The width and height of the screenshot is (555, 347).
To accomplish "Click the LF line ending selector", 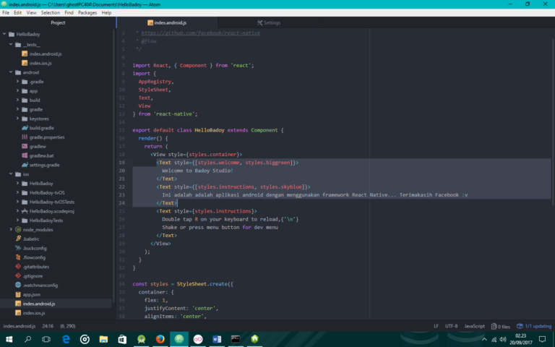I will click(x=436, y=326).
